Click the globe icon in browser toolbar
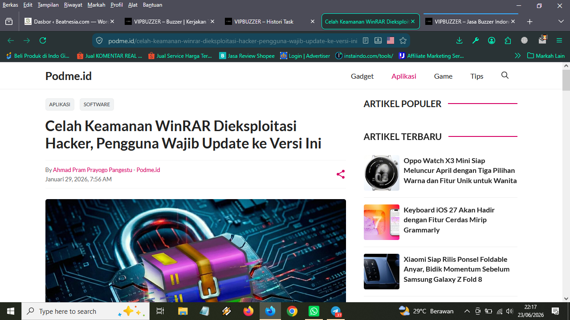Screen dimensions: 570x320 pyautogui.click(x=524, y=40)
